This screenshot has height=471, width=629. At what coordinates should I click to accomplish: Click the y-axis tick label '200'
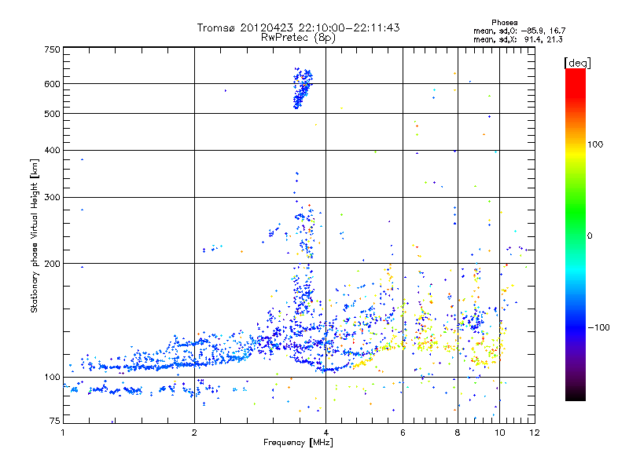[x=52, y=264]
